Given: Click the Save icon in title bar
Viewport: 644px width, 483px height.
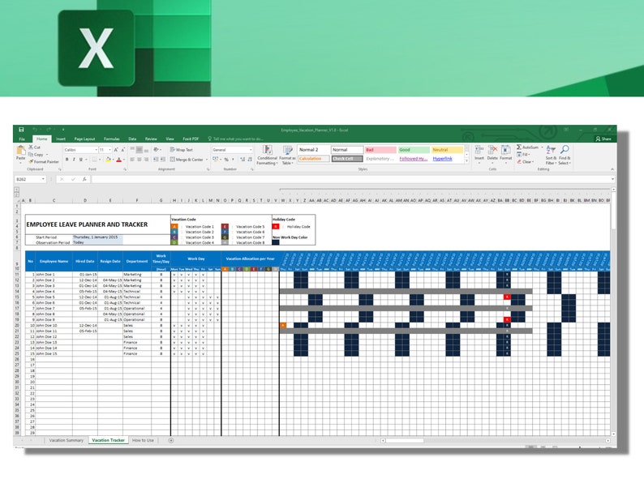Looking at the screenshot, I should (x=21, y=130).
